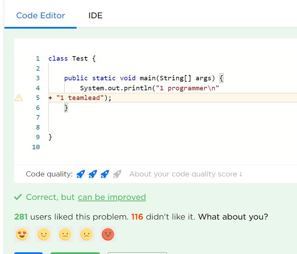Screen dimensions: 297x254
Task: Rate problem with neutral face emoji
Action: [x=65, y=234]
